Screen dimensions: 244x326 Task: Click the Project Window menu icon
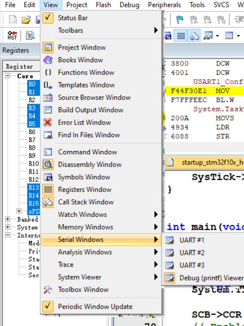click(48, 48)
